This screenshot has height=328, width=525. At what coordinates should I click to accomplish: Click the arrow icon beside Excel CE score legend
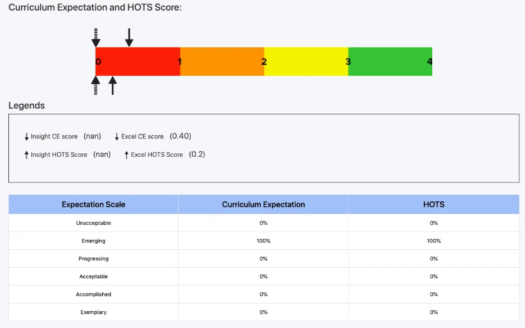pos(117,136)
